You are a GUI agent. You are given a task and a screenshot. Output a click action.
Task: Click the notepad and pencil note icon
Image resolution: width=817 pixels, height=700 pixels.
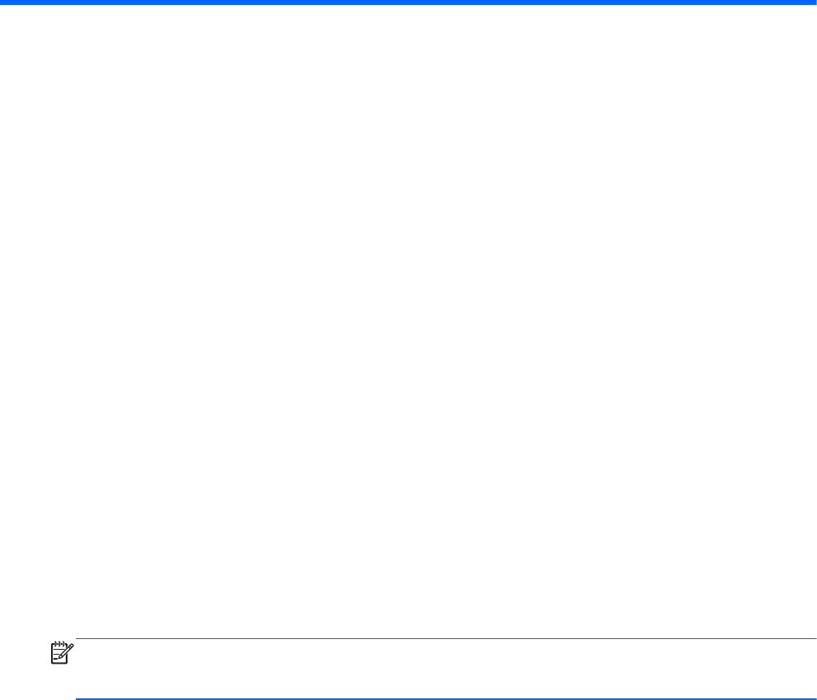coord(62,652)
